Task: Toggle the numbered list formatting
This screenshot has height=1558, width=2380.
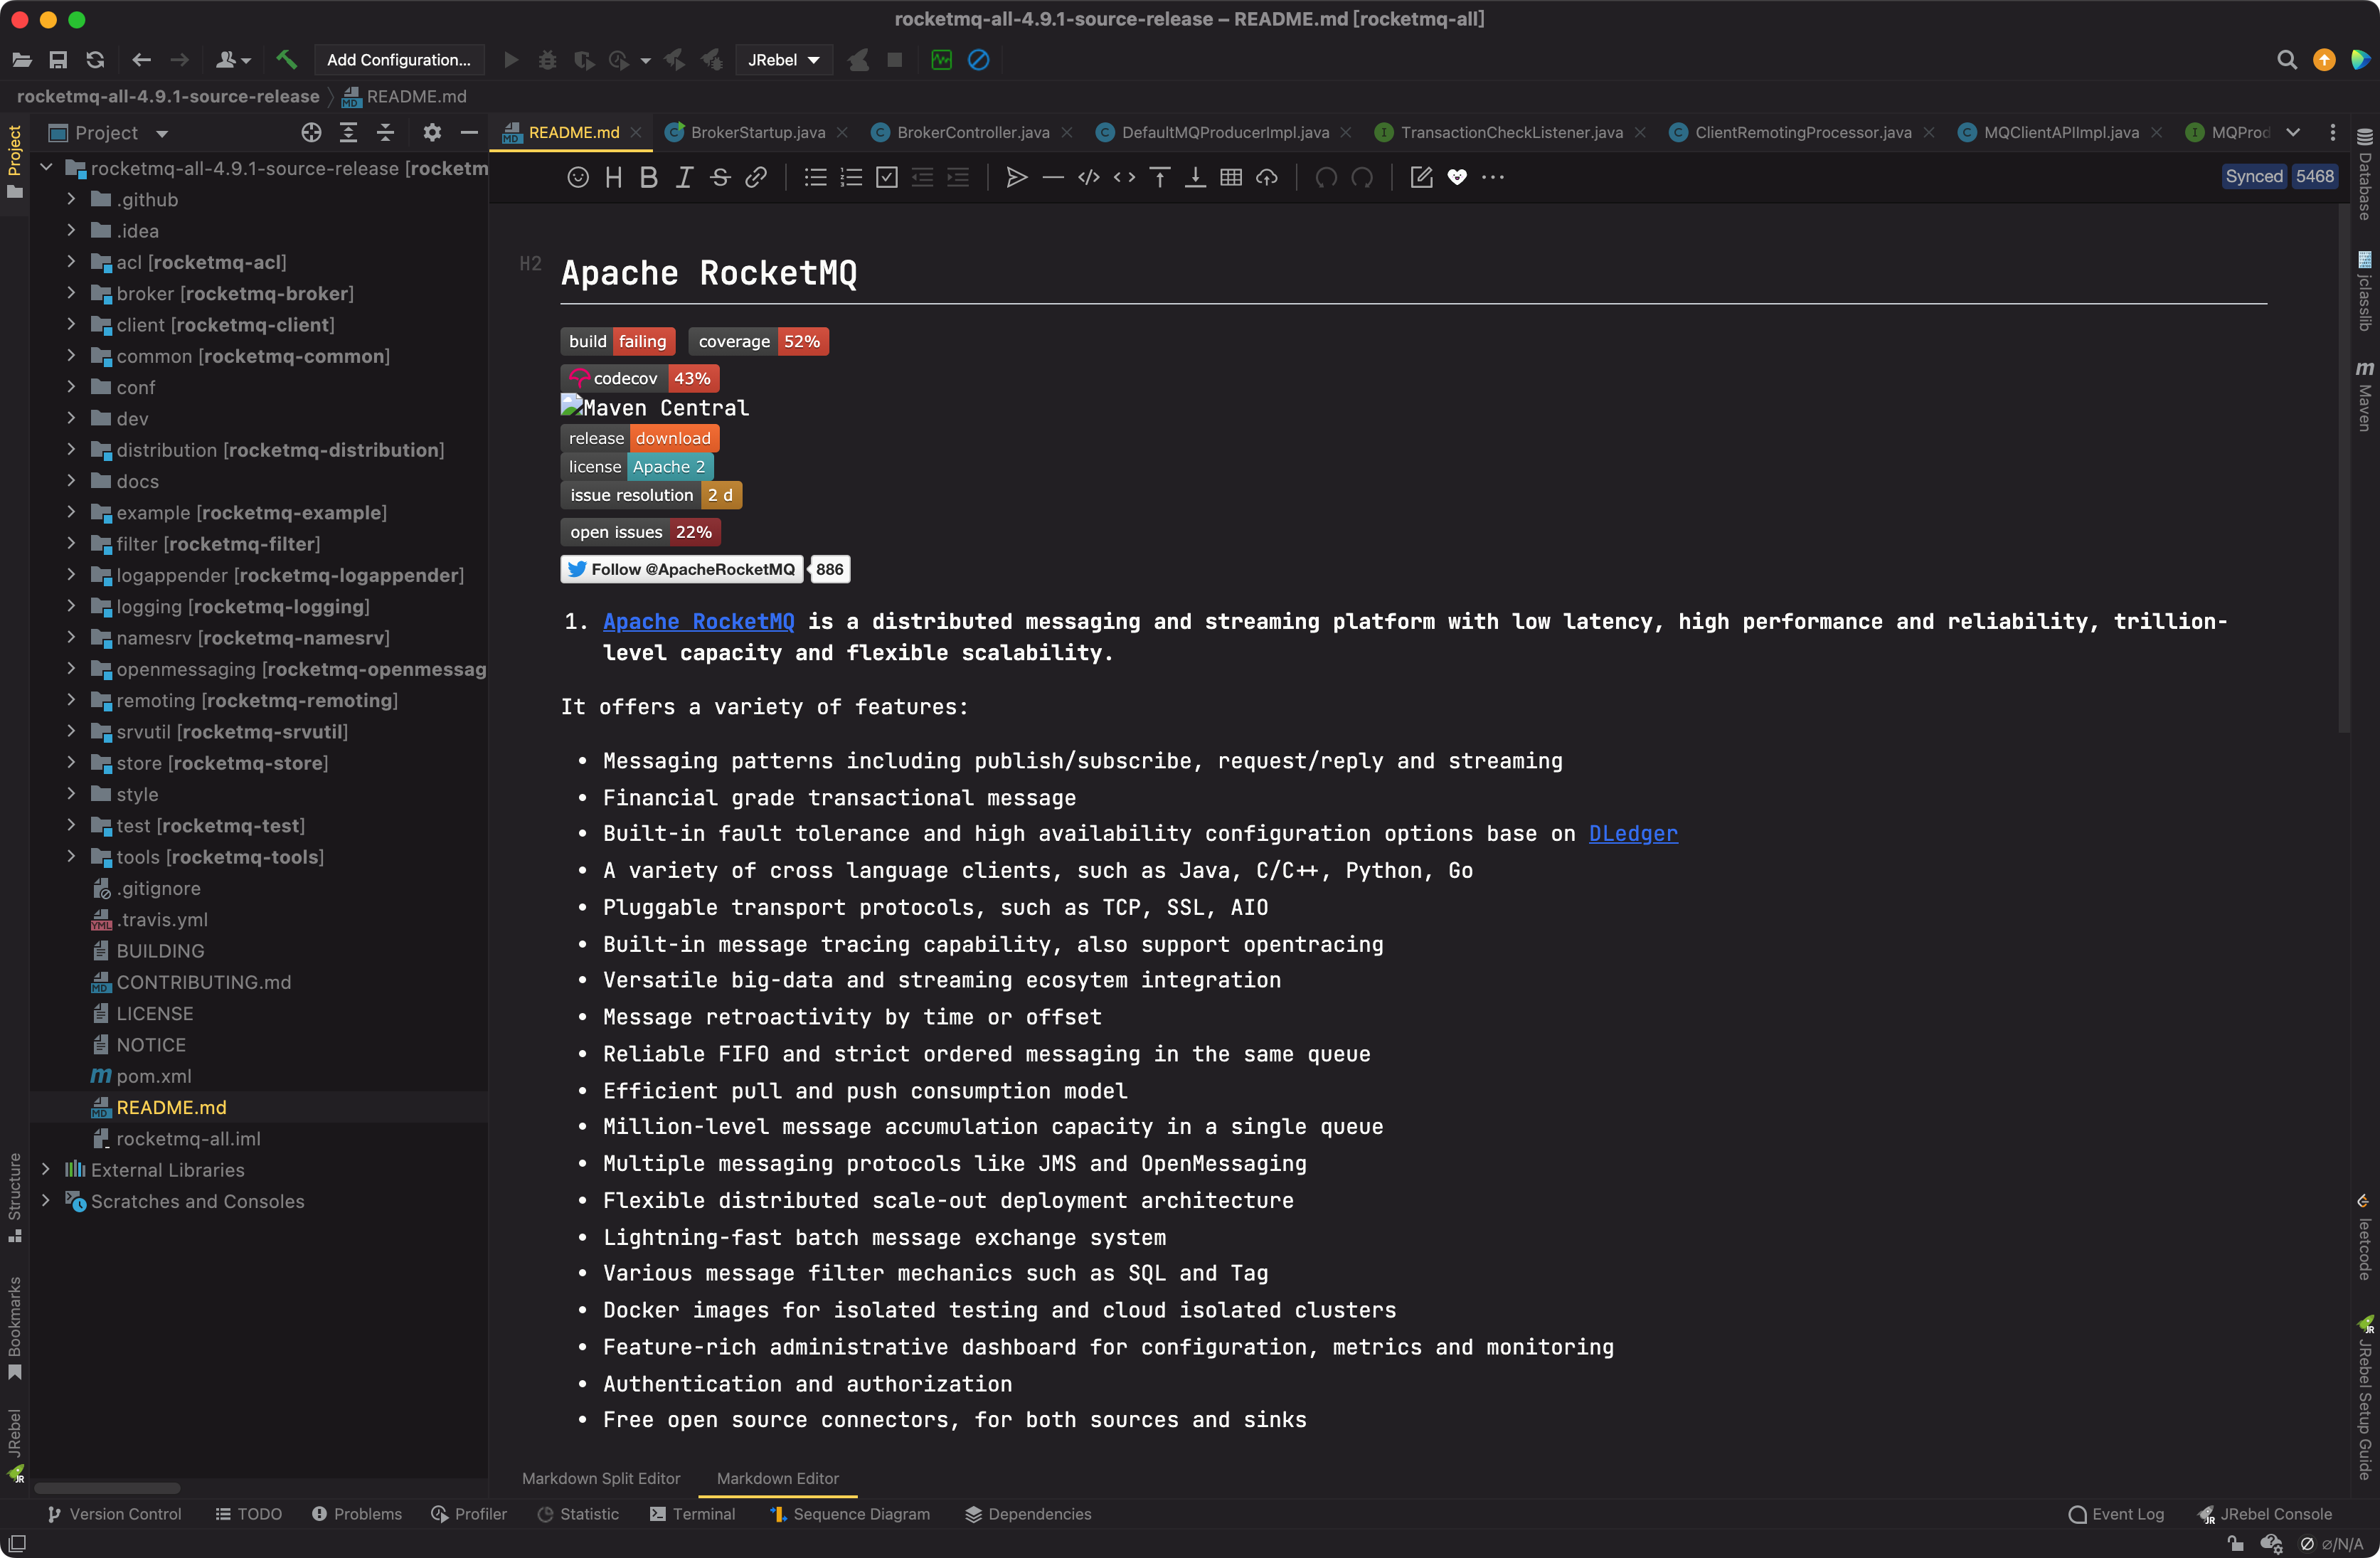Action: tap(851, 177)
